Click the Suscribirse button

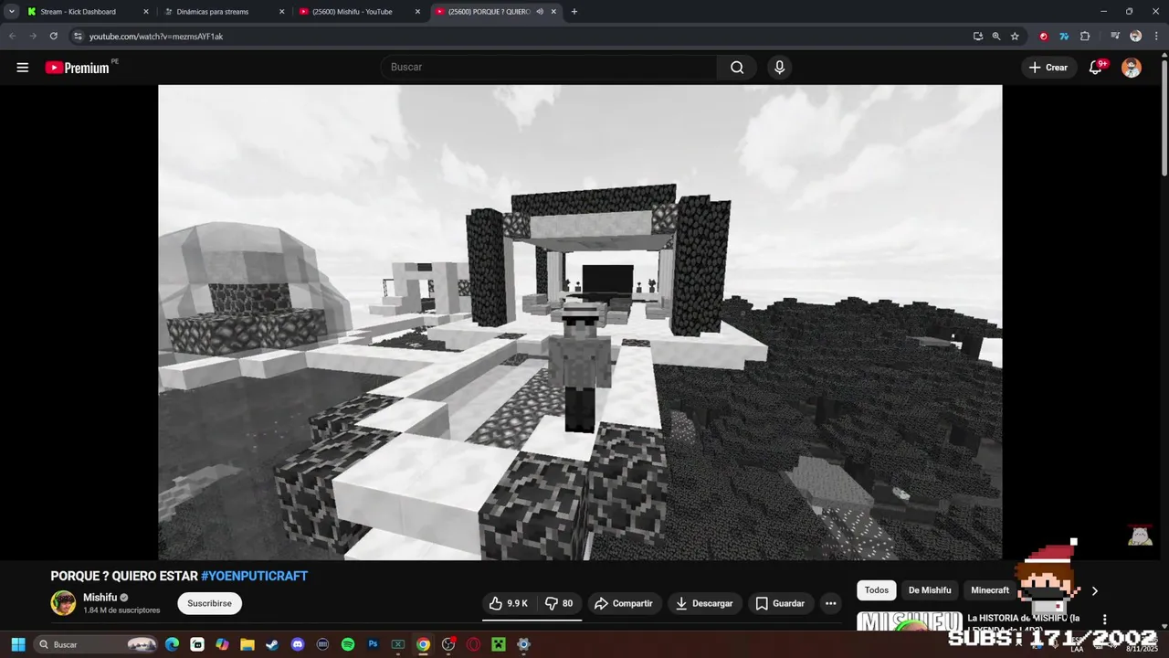click(209, 603)
